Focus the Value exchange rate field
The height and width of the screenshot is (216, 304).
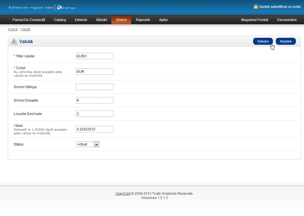(95, 129)
